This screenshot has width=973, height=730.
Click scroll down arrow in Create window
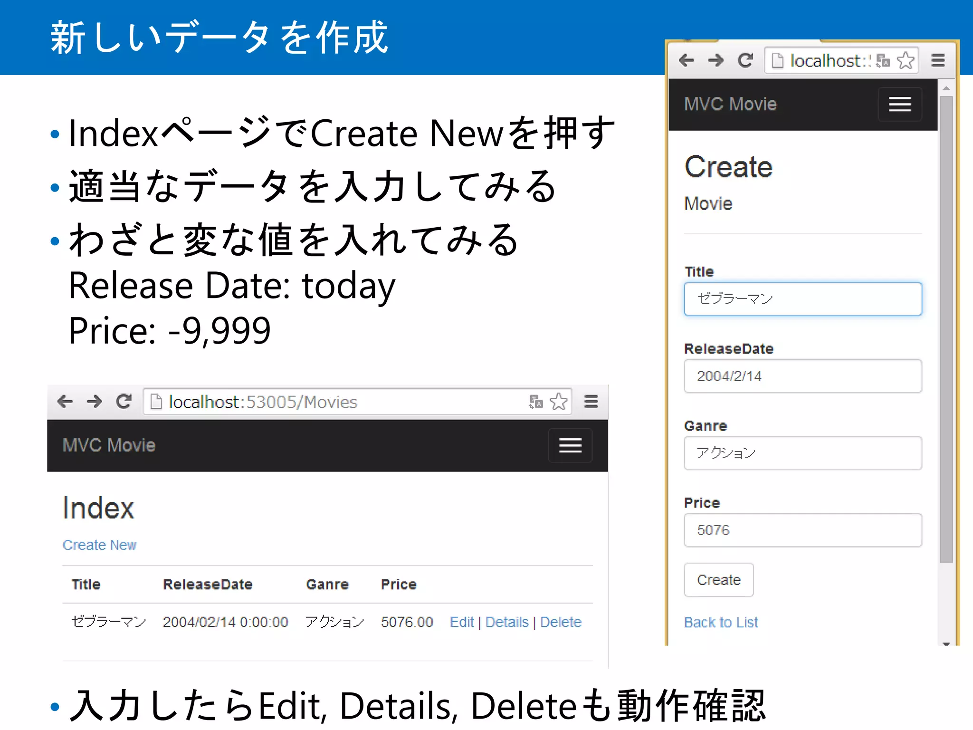(946, 644)
